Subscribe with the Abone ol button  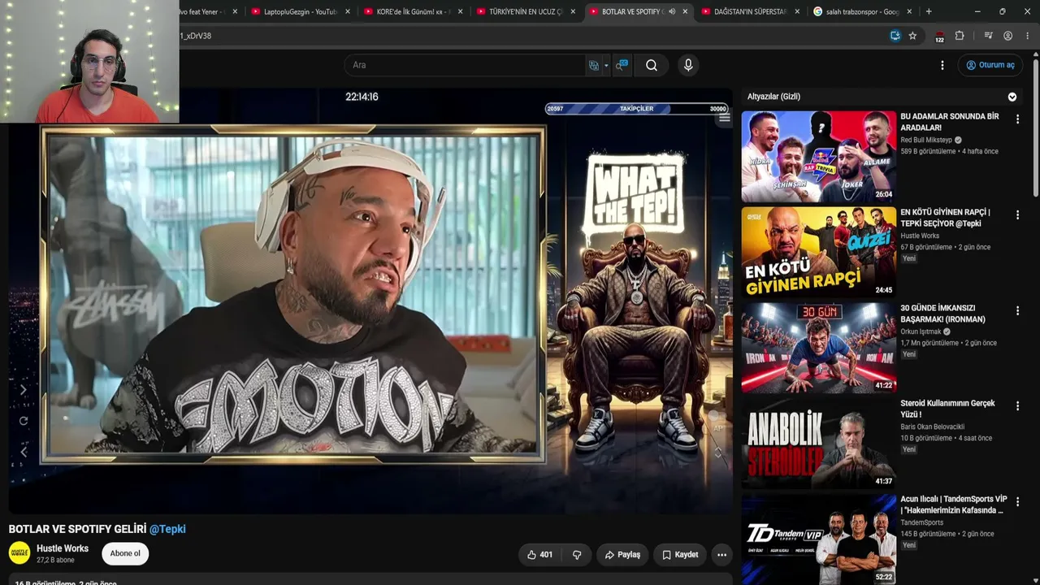pyautogui.click(x=125, y=554)
